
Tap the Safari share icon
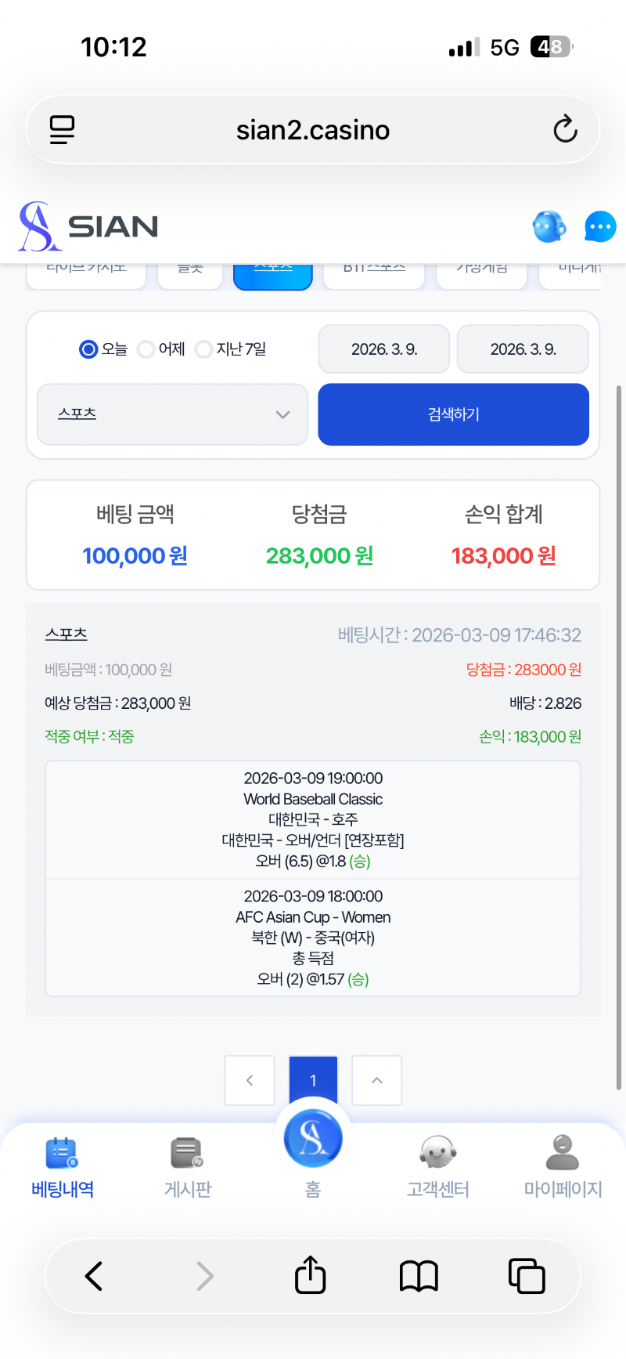(310, 1275)
